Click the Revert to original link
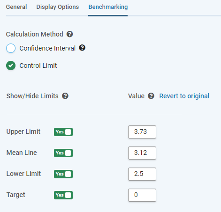This screenshot has height=212, width=221. click(184, 96)
